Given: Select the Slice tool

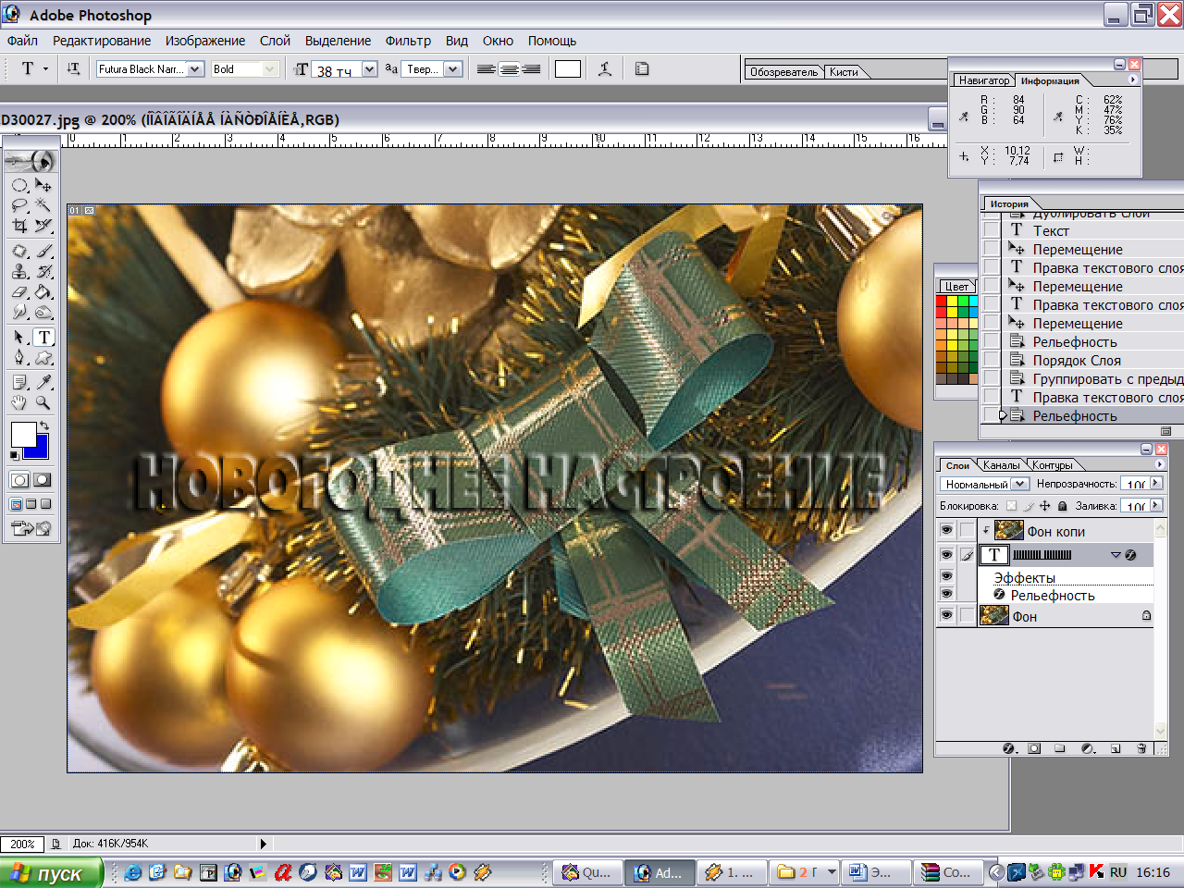Looking at the screenshot, I should point(43,226).
